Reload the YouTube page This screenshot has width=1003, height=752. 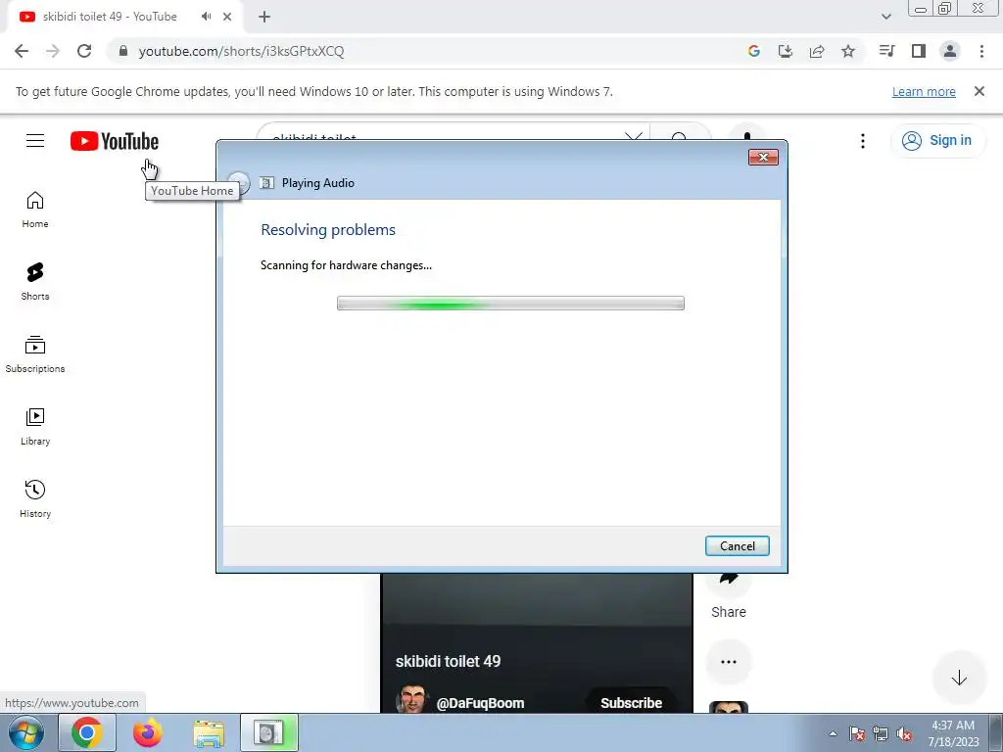(84, 51)
